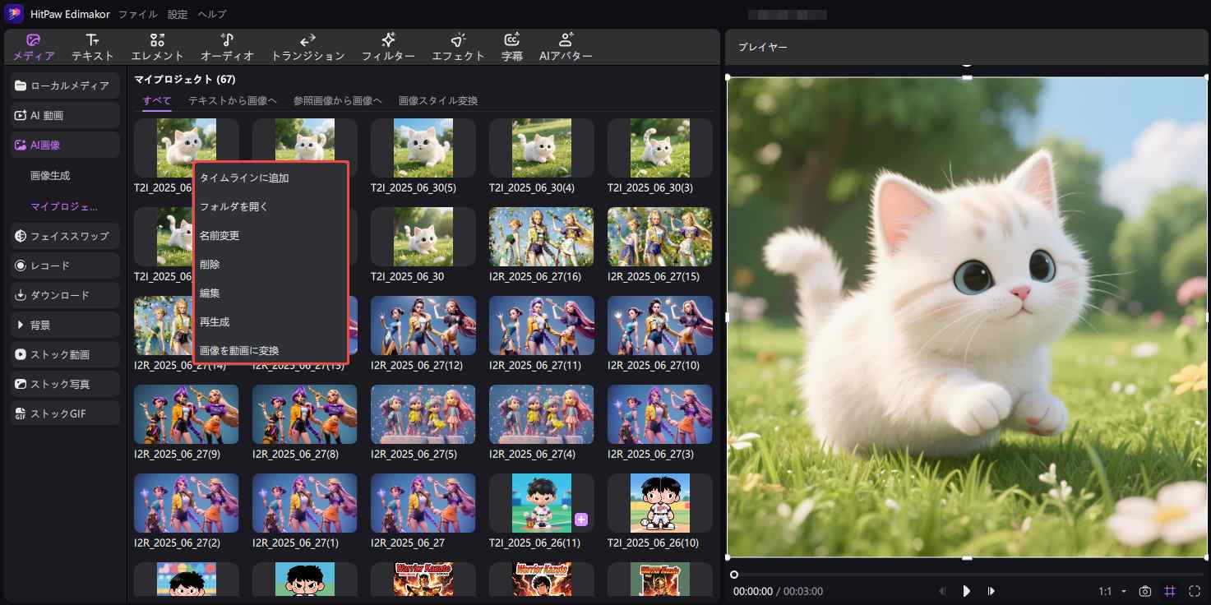Open the オーディオ audio tab
This screenshot has width=1211, height=605.
227,48
